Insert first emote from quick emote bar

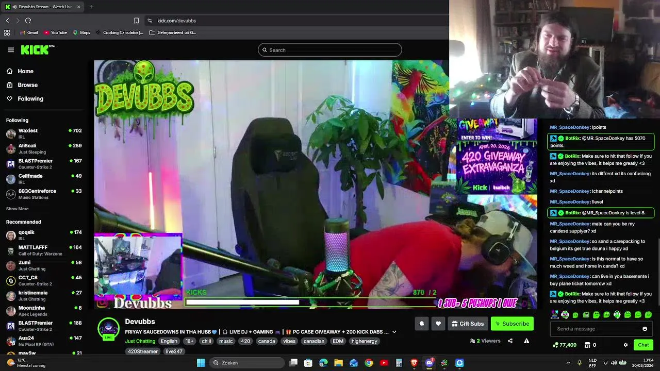tap(555, 315)
